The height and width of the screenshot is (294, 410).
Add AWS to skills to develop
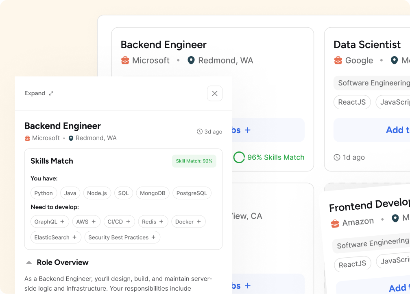(x=94, y=222)
